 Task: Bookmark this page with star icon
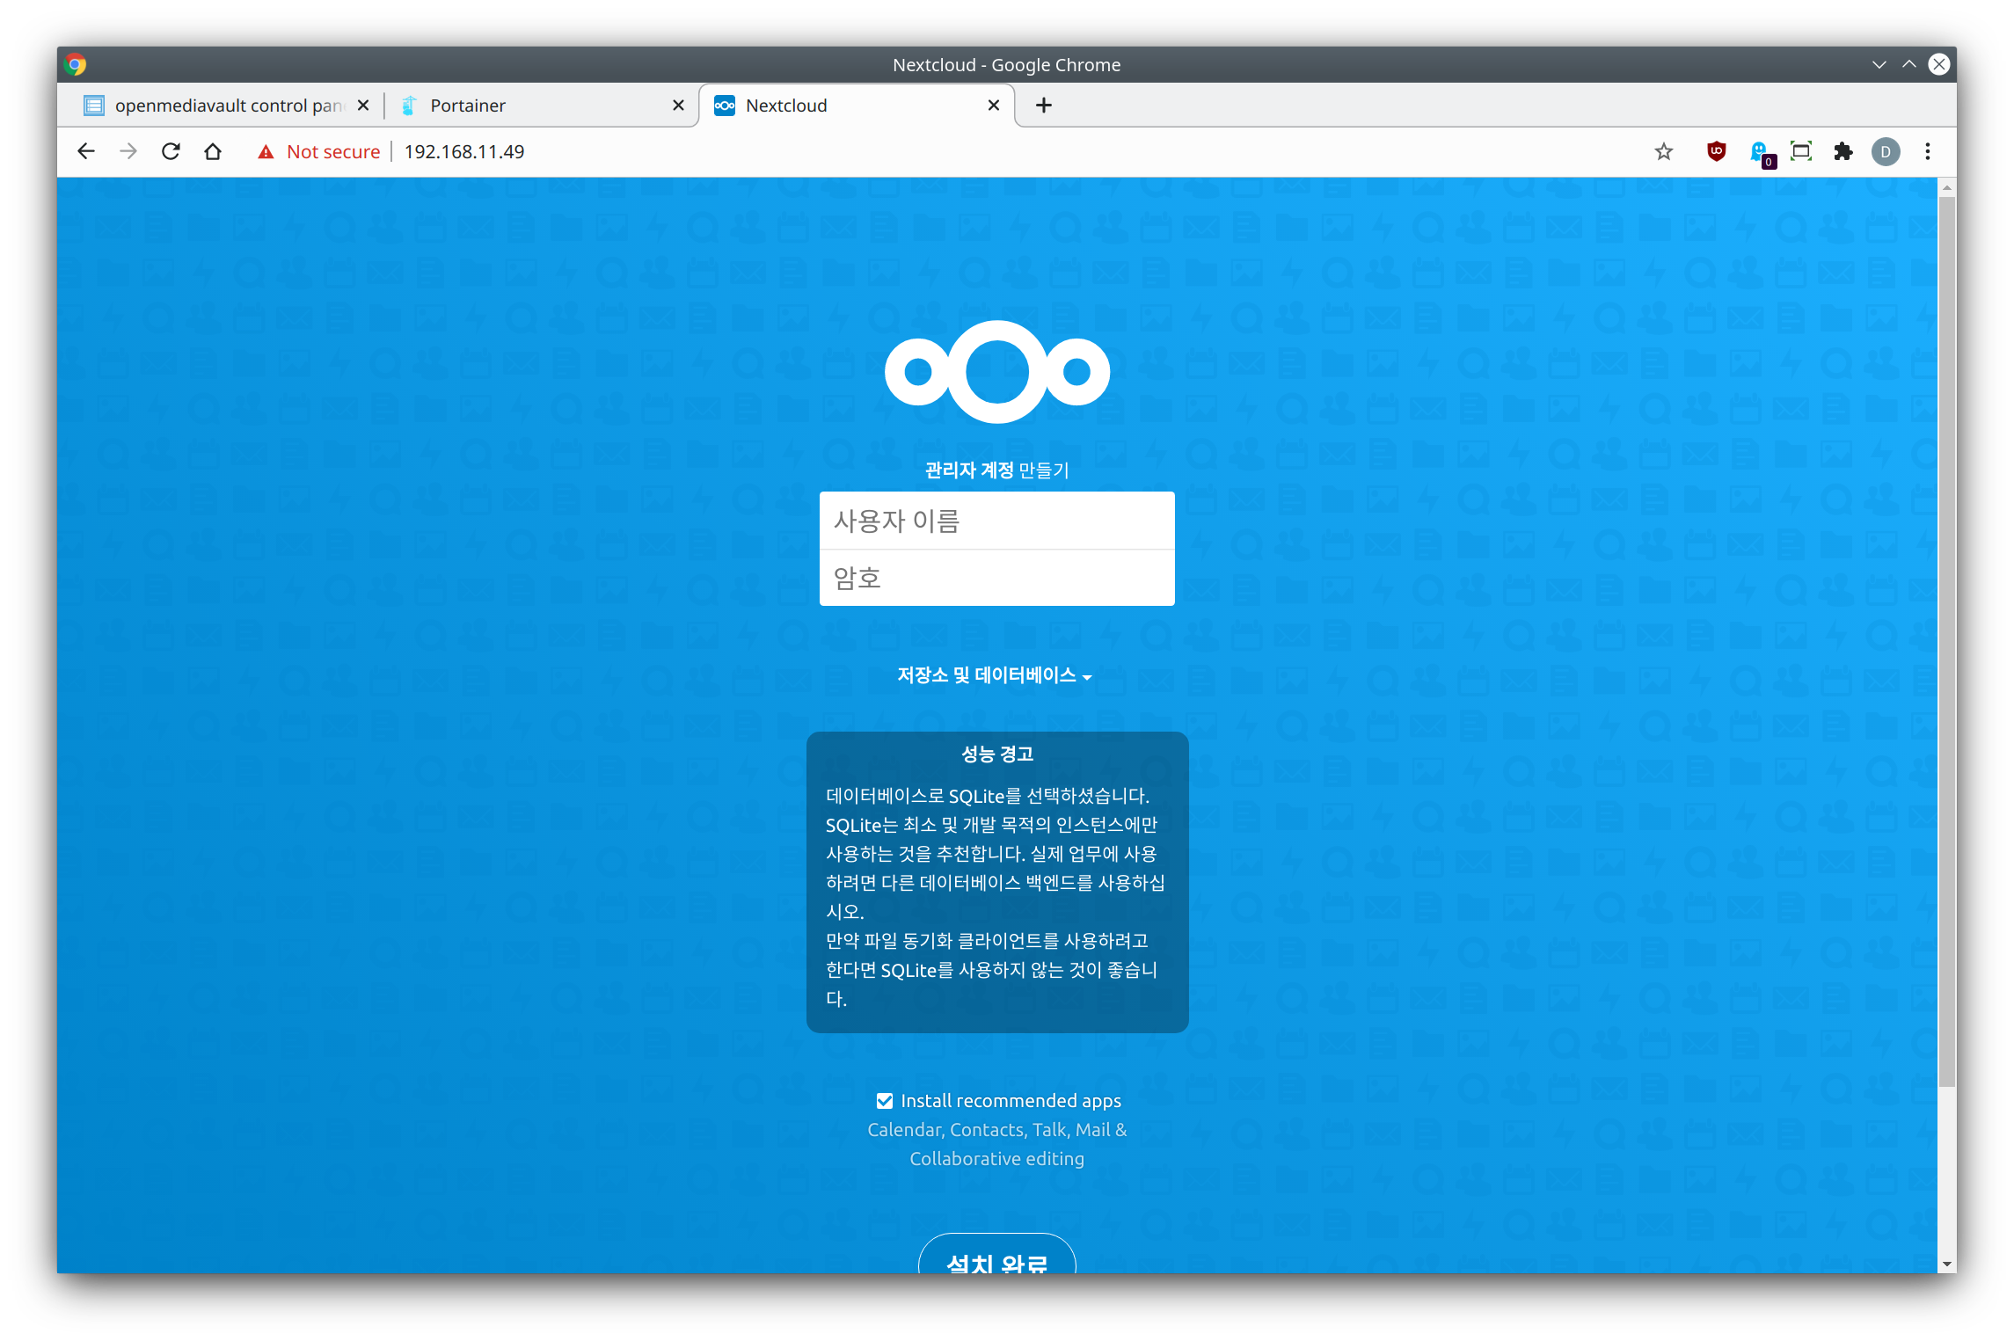[1663, 151]
